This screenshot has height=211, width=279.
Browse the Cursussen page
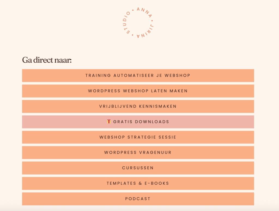(138, 168)
